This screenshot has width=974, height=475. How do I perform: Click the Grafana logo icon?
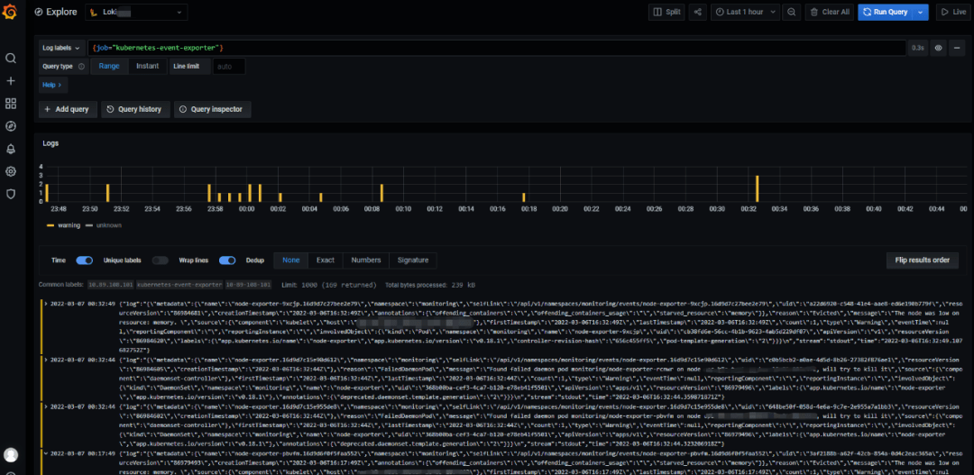pos(11,13)
